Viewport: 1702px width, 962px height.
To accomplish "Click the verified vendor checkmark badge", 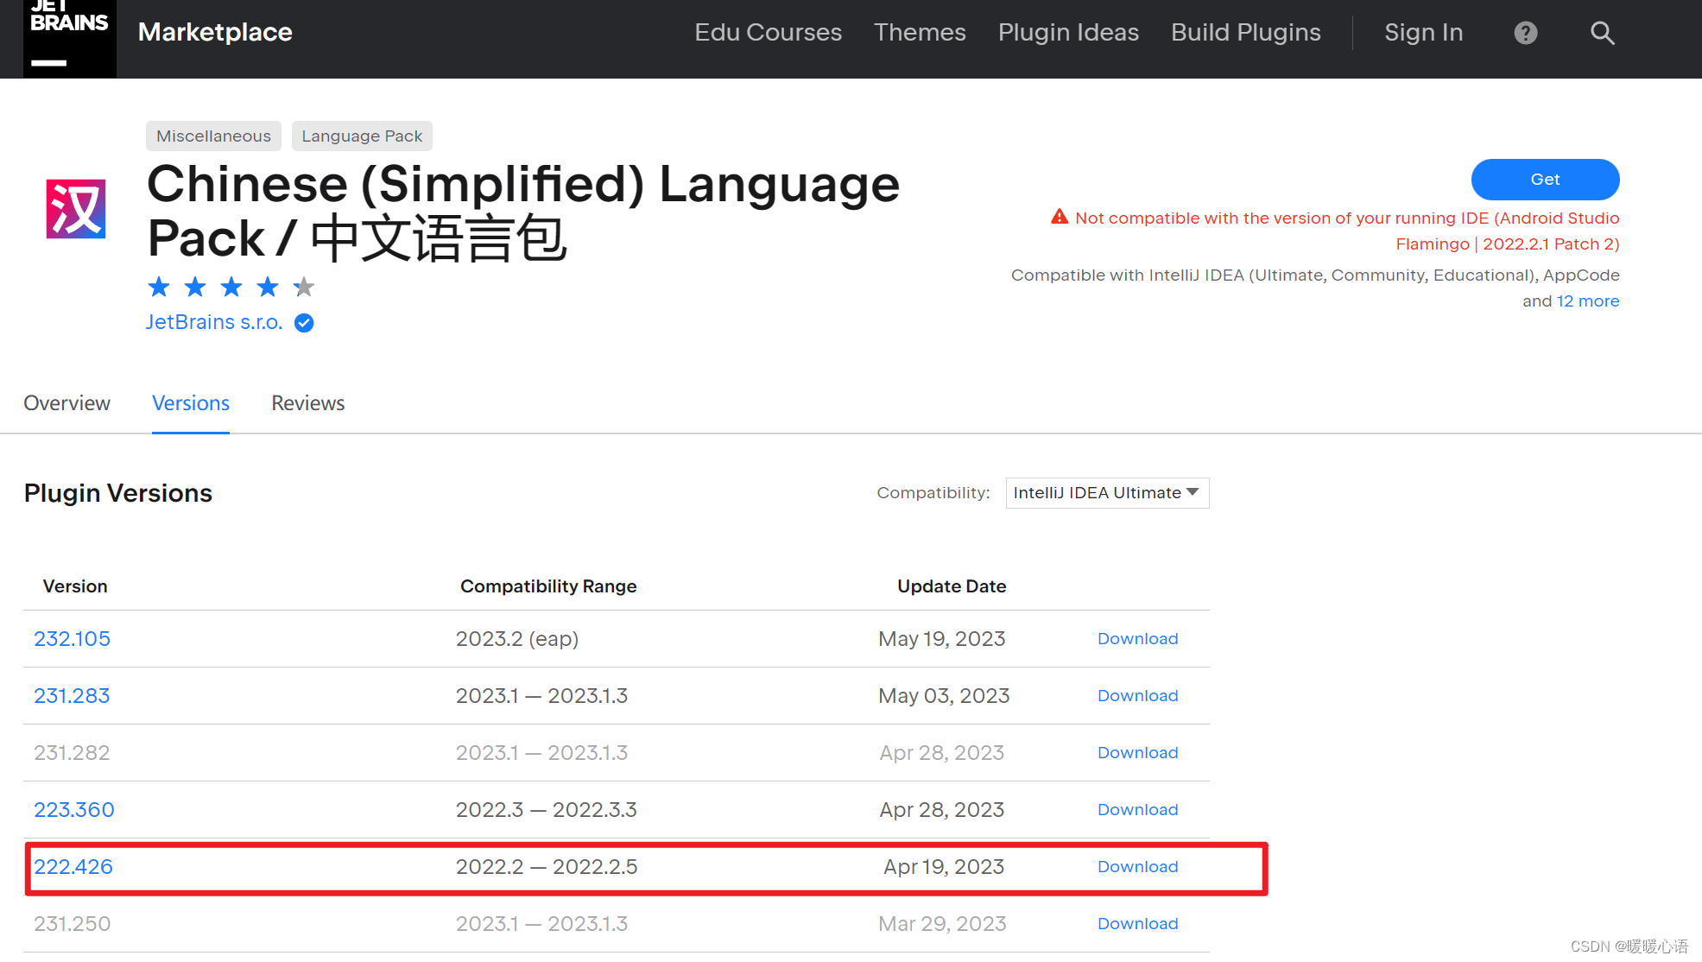I will pyautogui.click(x=304, y=323).
